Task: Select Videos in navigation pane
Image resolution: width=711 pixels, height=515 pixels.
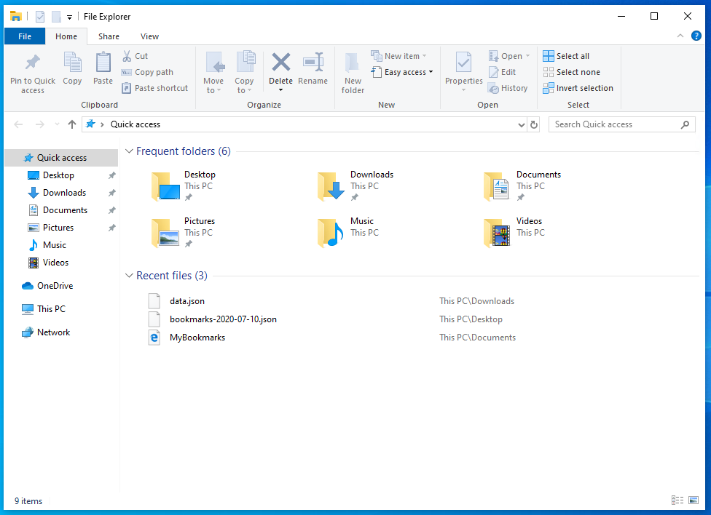Action: [61, 263]
